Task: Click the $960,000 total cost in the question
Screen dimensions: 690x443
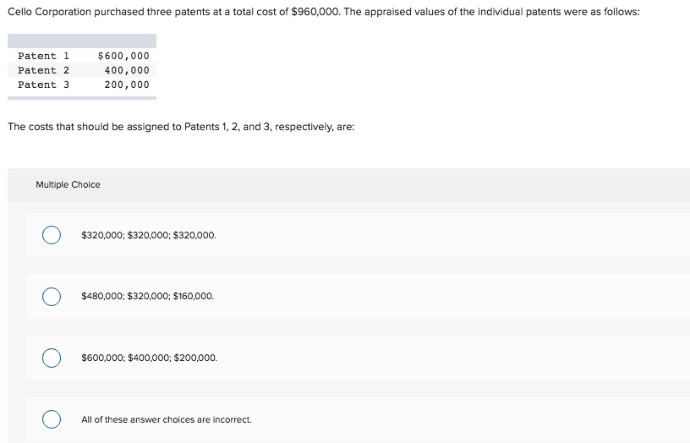Action: tap(315, 12)
